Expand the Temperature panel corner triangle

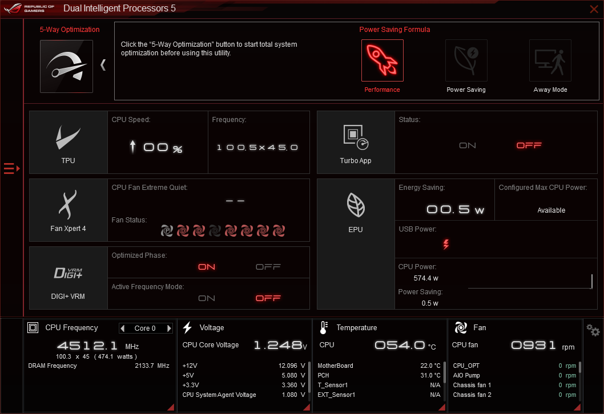[442, 408]
